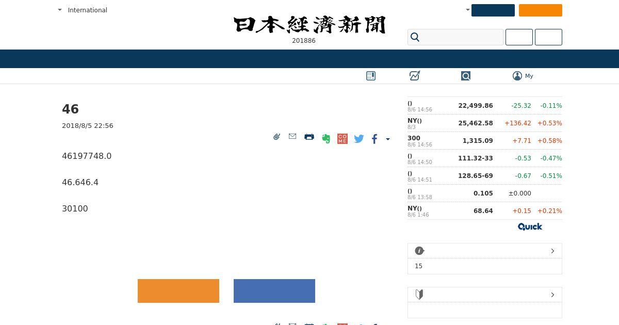Share the article via the envelope email icon
This screenshot has height=325, width=619.
(292, 136)
